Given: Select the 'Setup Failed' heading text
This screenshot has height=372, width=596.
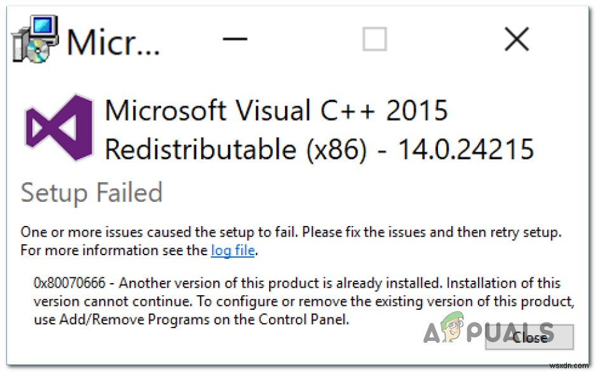Looking at the screenshot, I should (x=91, y=192).
